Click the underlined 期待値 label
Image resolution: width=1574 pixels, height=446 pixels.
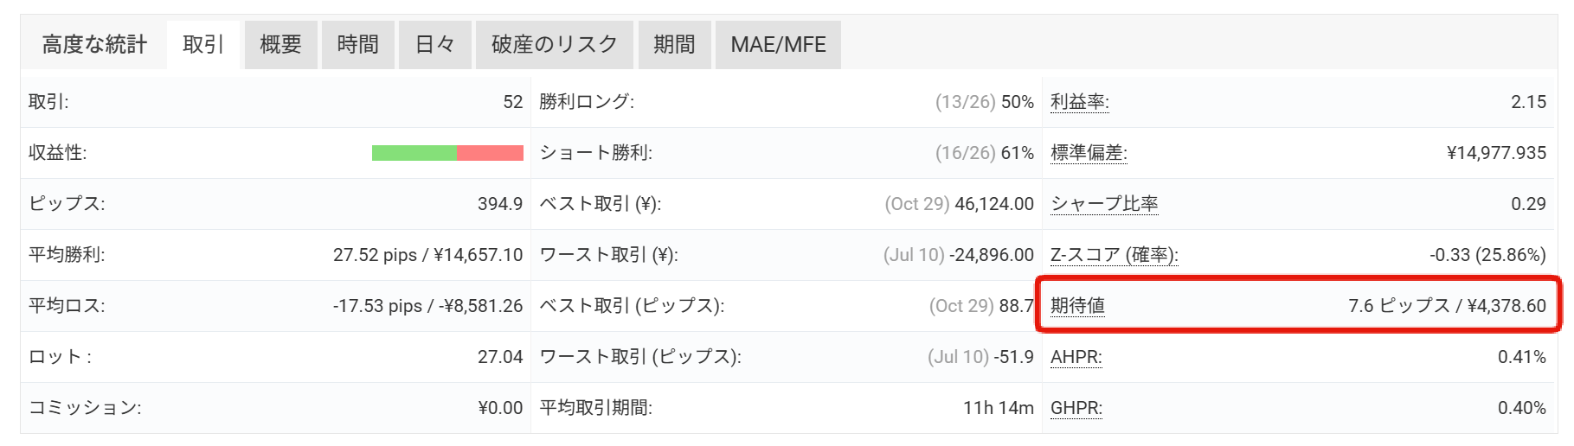[x=1077, y=306]
